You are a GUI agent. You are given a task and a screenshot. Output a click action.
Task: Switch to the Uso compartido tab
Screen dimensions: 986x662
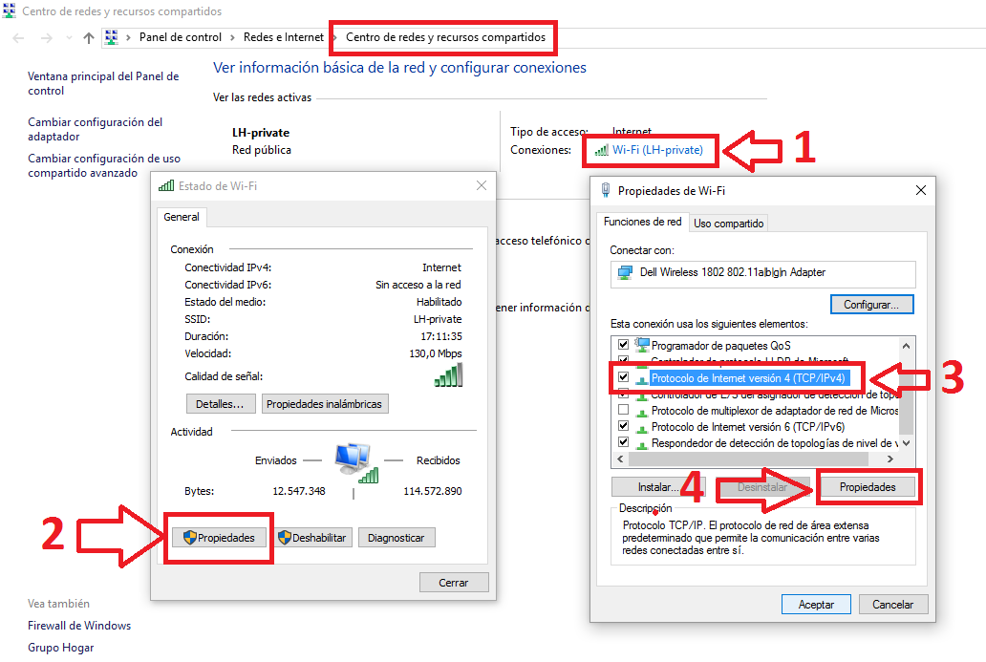[x=728, y=224]
